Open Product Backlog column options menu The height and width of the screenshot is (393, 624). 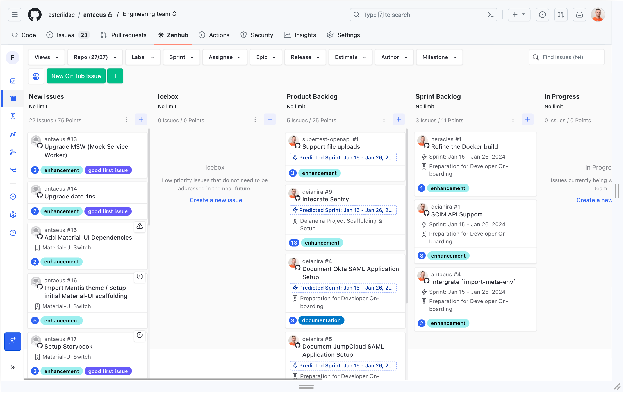384,120
